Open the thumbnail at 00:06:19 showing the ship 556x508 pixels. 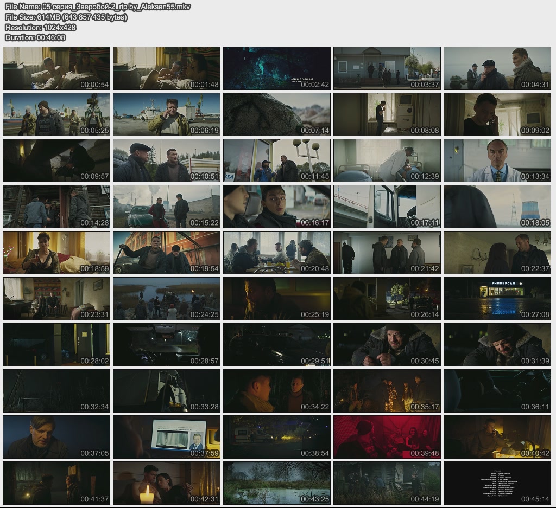point(167,114)
